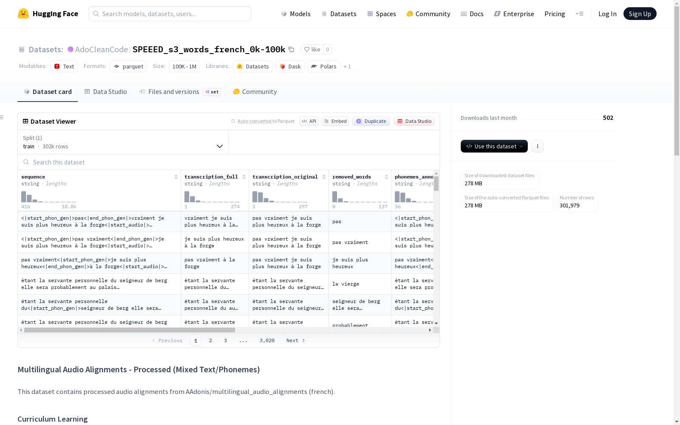Screen dimensions: 680x425
Task: Click the table scroll down arrow
Action: (436, 323)
